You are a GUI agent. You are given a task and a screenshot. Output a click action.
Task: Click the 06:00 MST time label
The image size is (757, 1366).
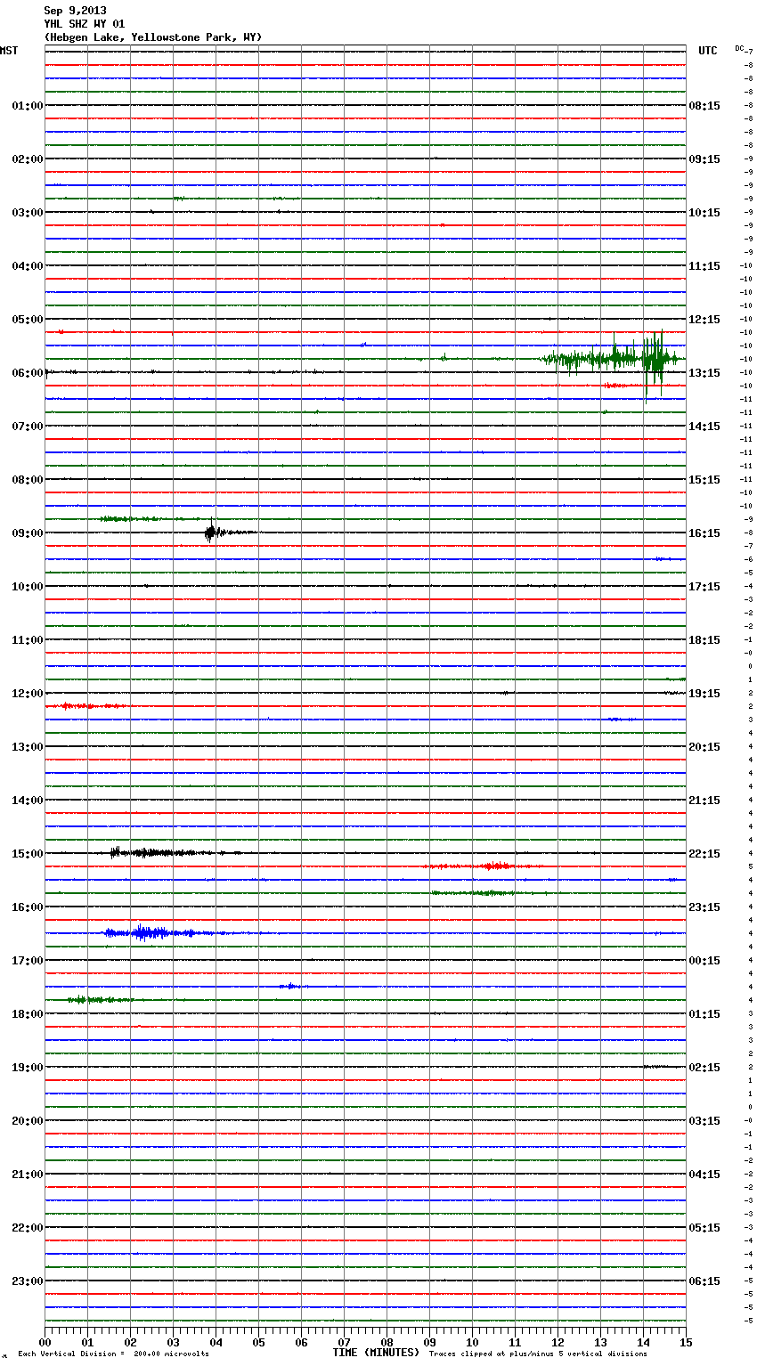coord(27,373)
